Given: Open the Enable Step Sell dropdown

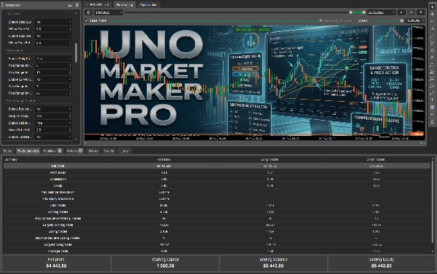Looking at the screenshot, I should [53, 36].
